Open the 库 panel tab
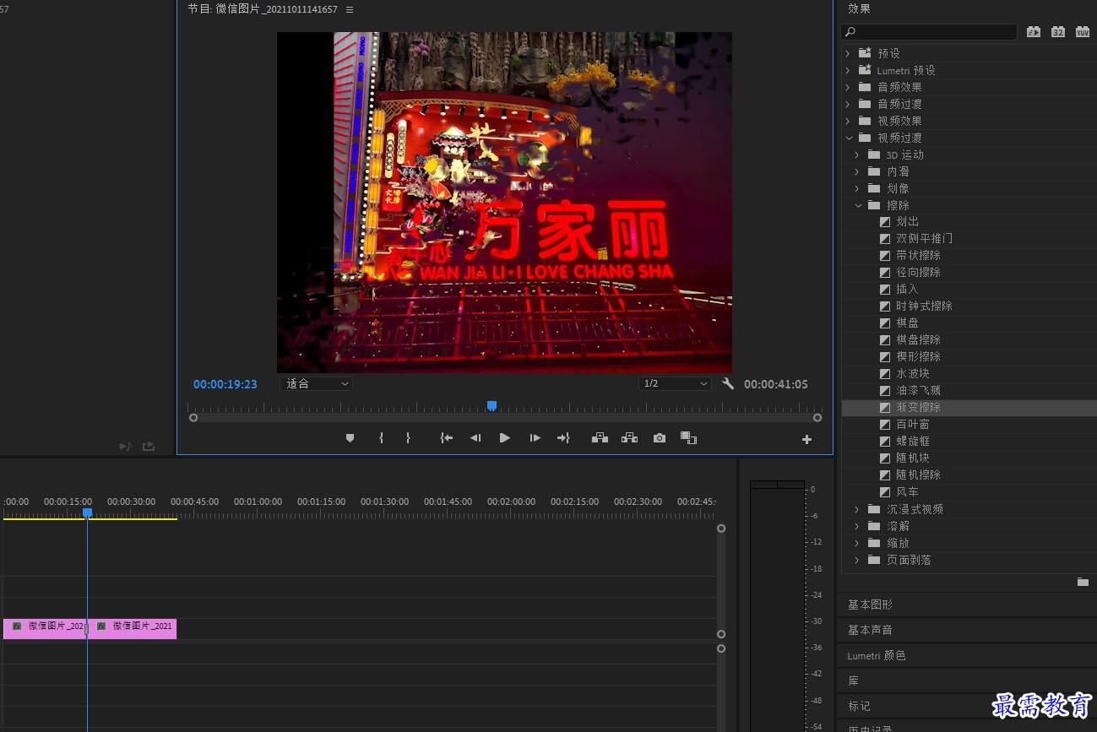1097x732 pixels. (853, 681)
